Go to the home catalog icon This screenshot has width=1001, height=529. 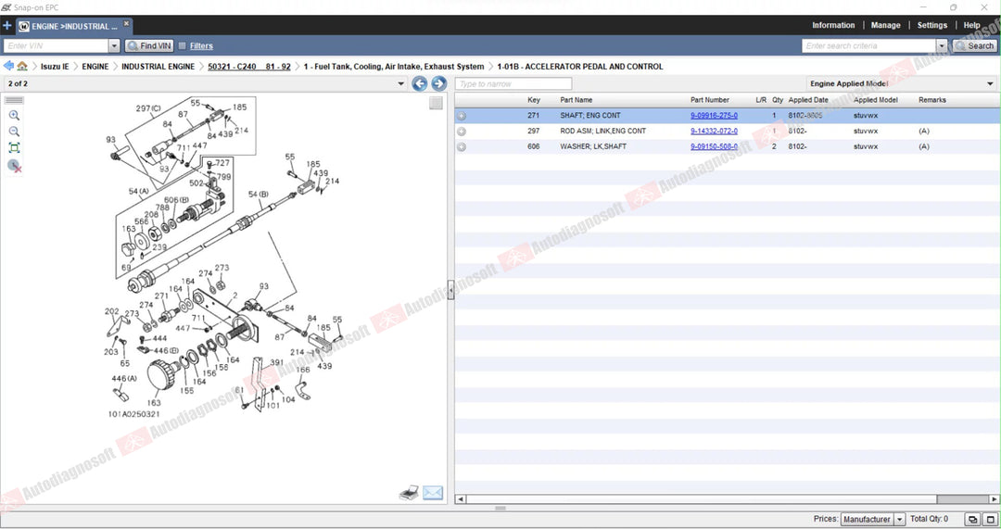pos(22,66)
